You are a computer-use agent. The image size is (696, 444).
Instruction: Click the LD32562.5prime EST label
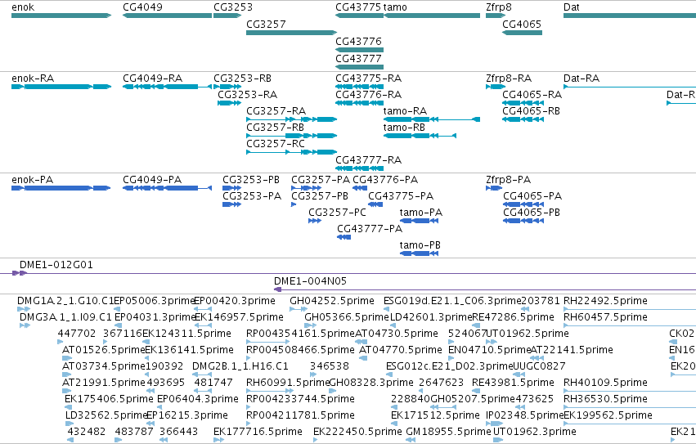coord(106,415)
